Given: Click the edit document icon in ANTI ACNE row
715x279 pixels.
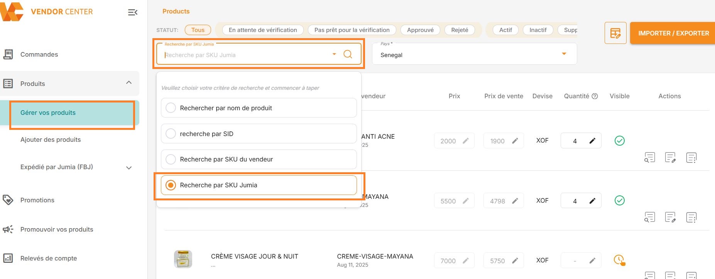Looking at the screenshot, I should pyautogui.click(x=671, y=157).
